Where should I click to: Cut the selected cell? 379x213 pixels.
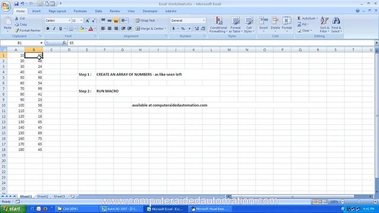coord(20,18)
